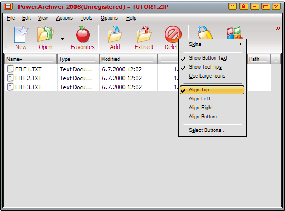This screenshot has height=211, width=285.
Task: Choose Select Buttons... menu entry
Action: pyautogui.click(x=213, y=130)
